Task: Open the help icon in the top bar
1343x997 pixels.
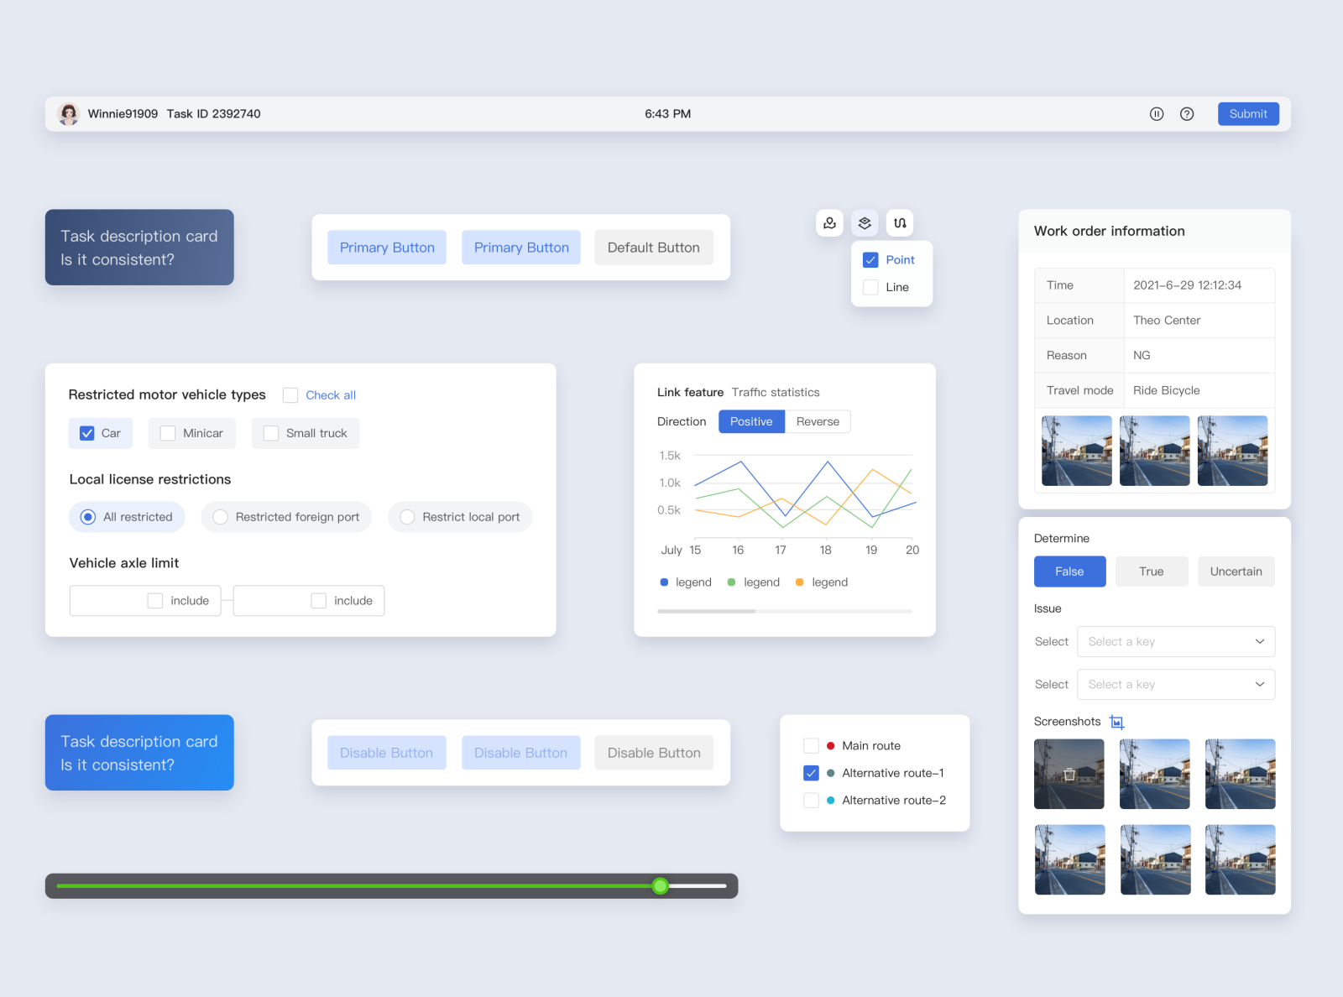Action: (x=1187, y=113)
